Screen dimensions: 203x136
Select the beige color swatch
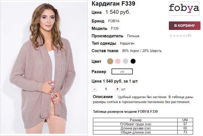pos(110,61)
